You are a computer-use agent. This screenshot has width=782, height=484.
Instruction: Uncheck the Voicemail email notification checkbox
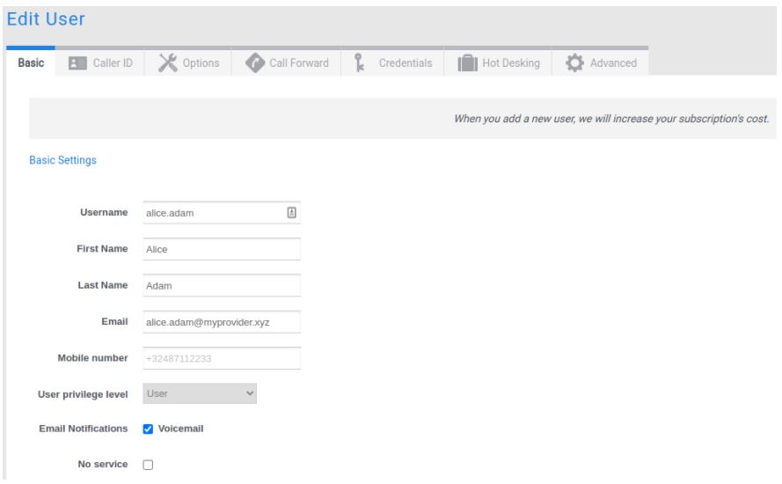pos(148,429)
